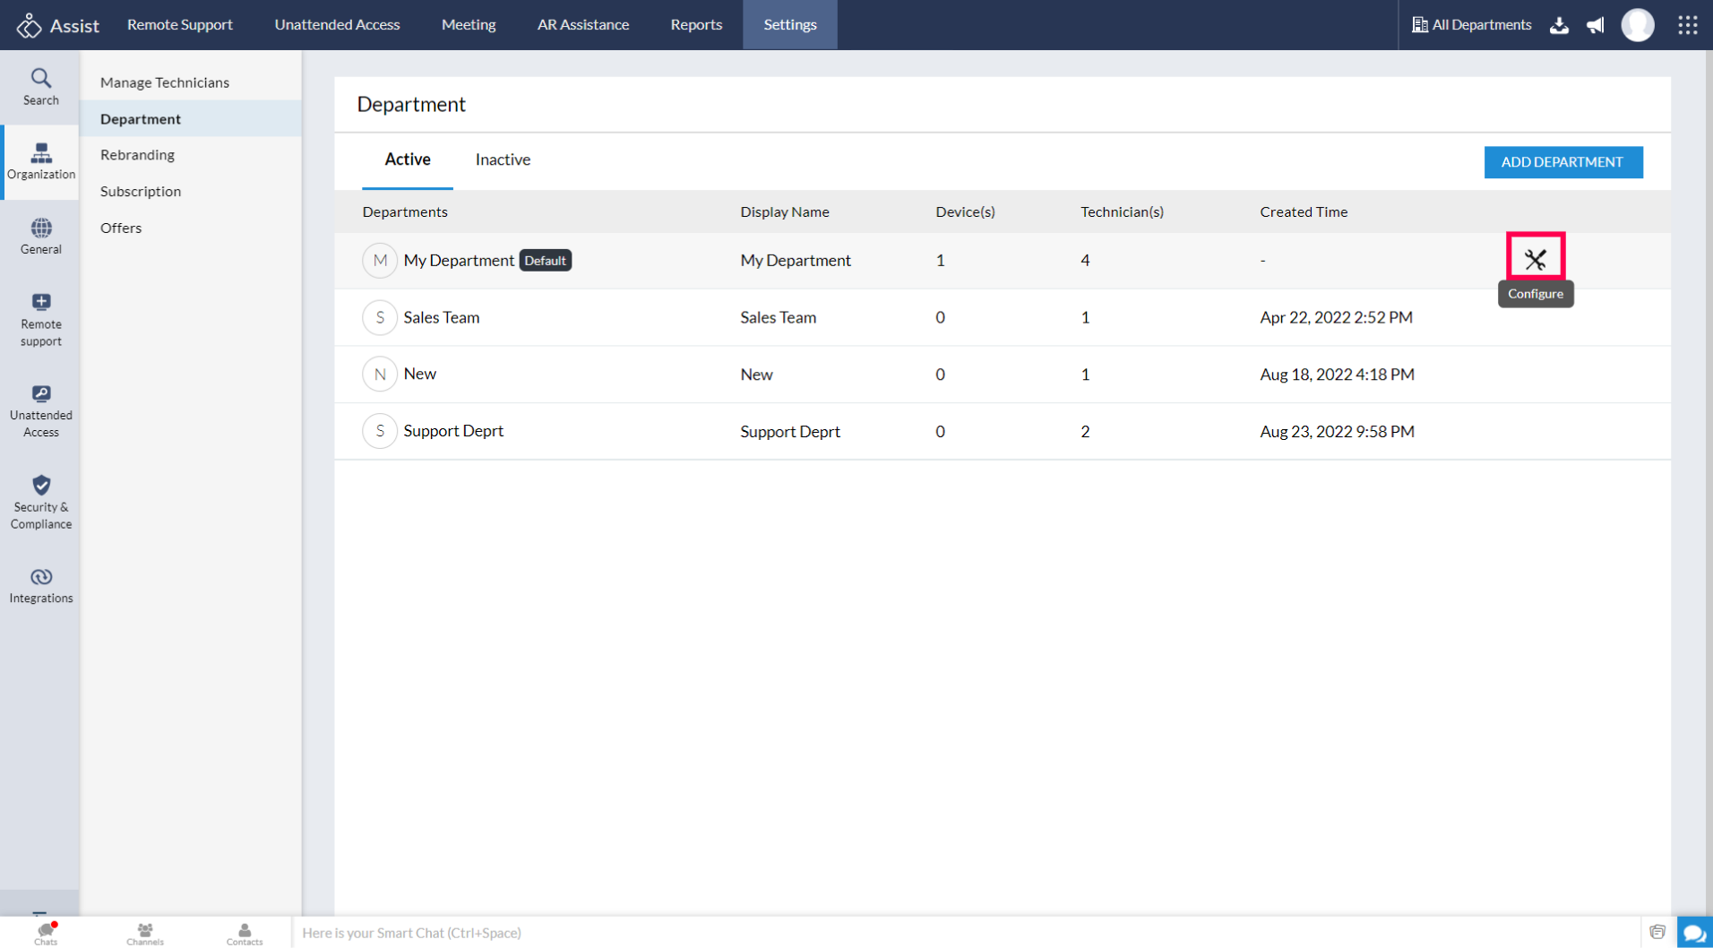Screen dimensions: 1713x948
Task: Open the apps grid launcher
Action: [x=1687, y=25]
